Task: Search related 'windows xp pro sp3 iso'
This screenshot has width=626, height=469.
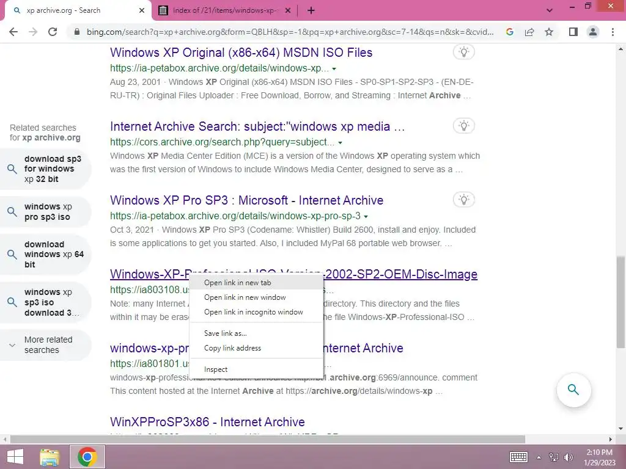Action: [45, 212]
